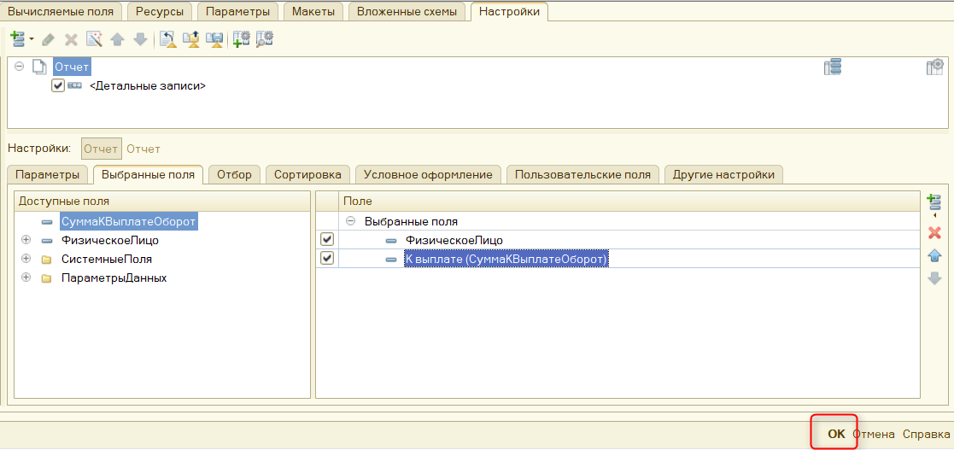Screen dimensions: 954x450
Task: Select СуммаКВыплатеОборот in available fields
Action: tap(128, 221)
